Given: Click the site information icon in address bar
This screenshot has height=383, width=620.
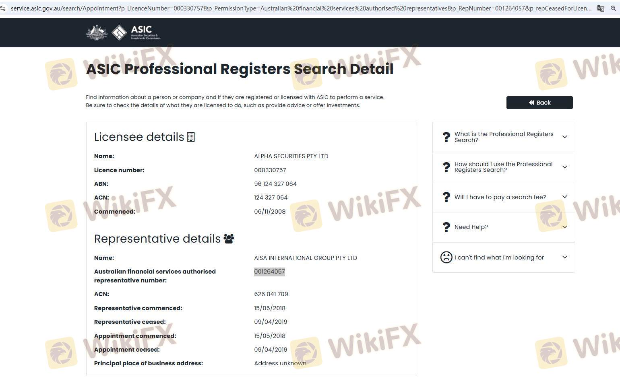Looking at the screenshot, I should coord(3,8).
